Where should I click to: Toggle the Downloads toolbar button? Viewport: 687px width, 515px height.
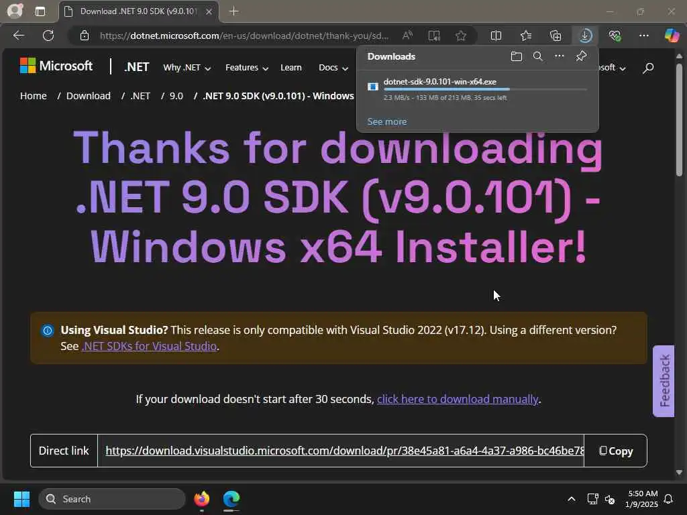click(585, 36)
